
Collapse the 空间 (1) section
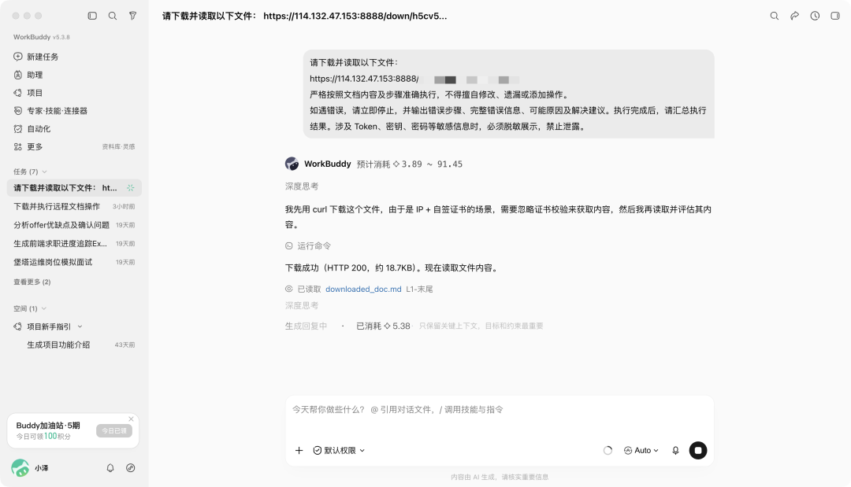30,308
